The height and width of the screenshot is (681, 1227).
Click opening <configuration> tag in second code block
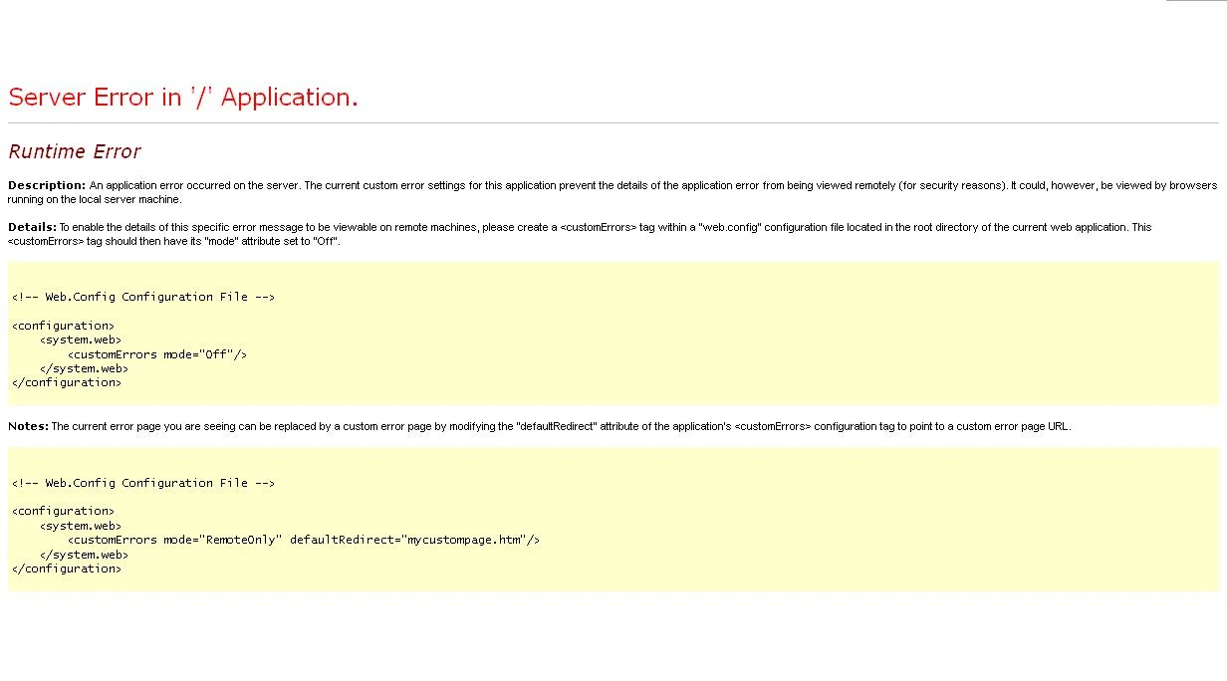click(x=63, y=511)
